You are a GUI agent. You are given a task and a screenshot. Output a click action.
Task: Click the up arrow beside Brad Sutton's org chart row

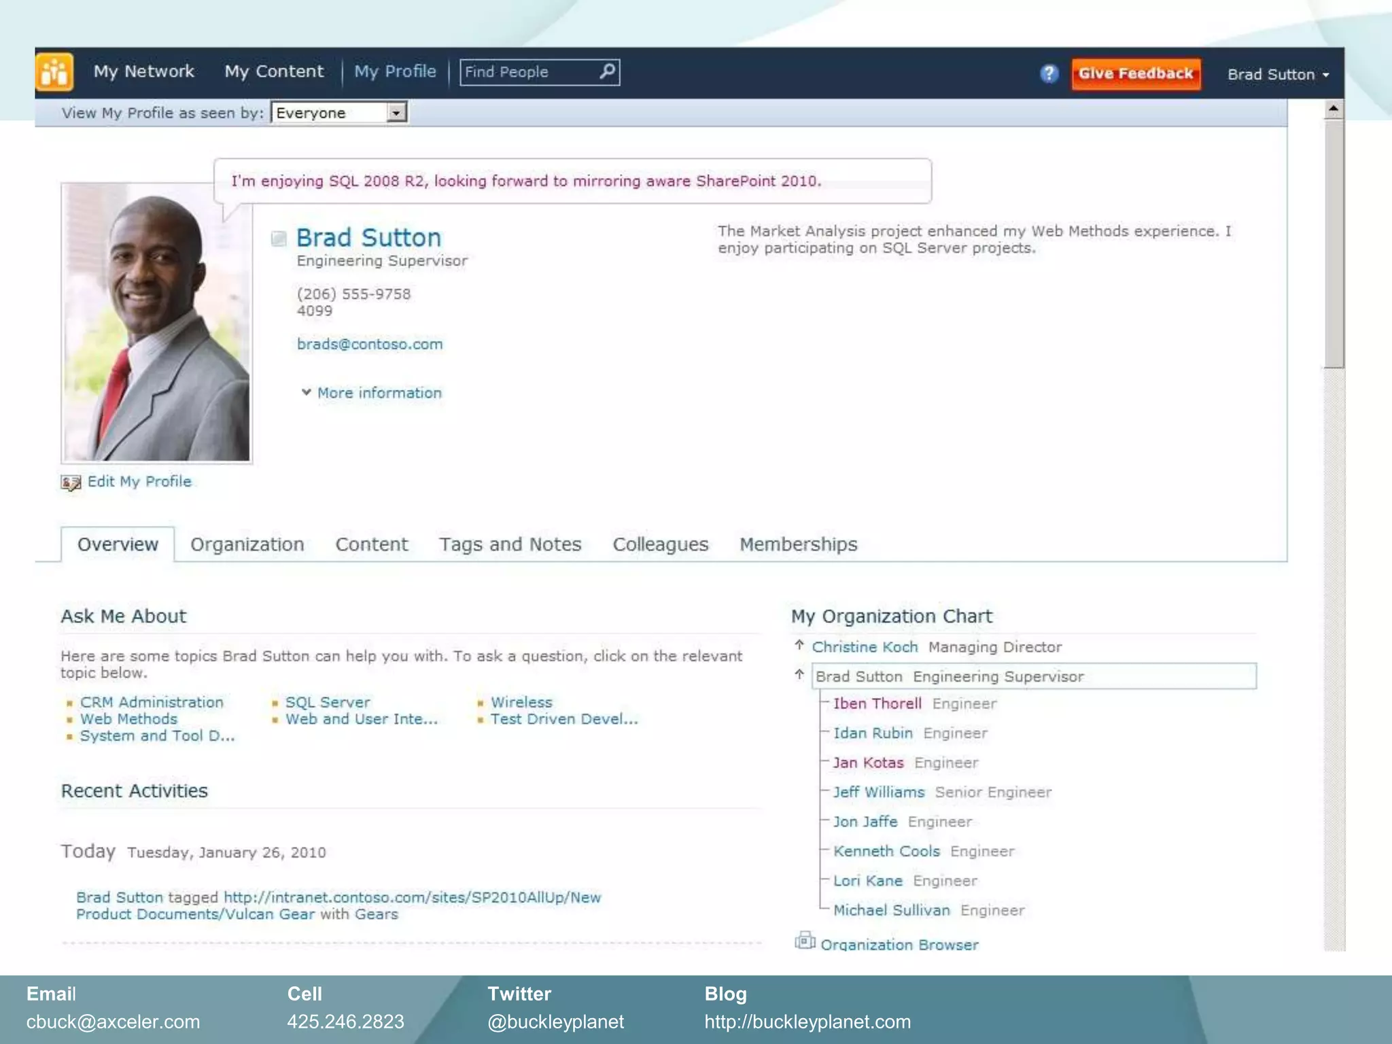coord(799,675)
